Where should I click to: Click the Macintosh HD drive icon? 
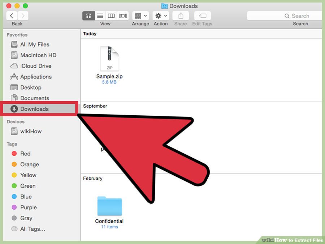(14, 55)
